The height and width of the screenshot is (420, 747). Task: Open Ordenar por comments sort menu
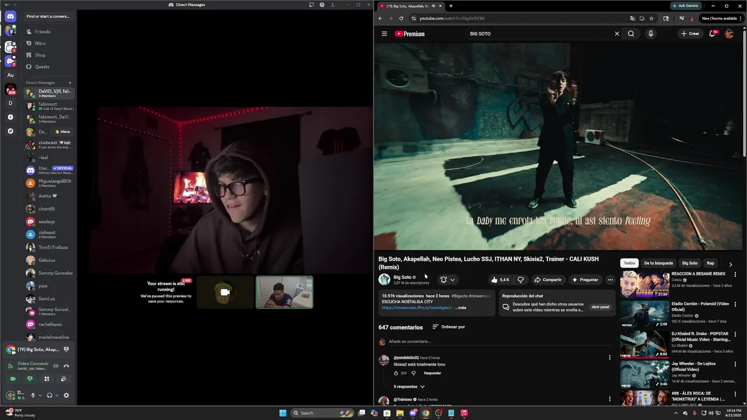click(x=449, y=327)
